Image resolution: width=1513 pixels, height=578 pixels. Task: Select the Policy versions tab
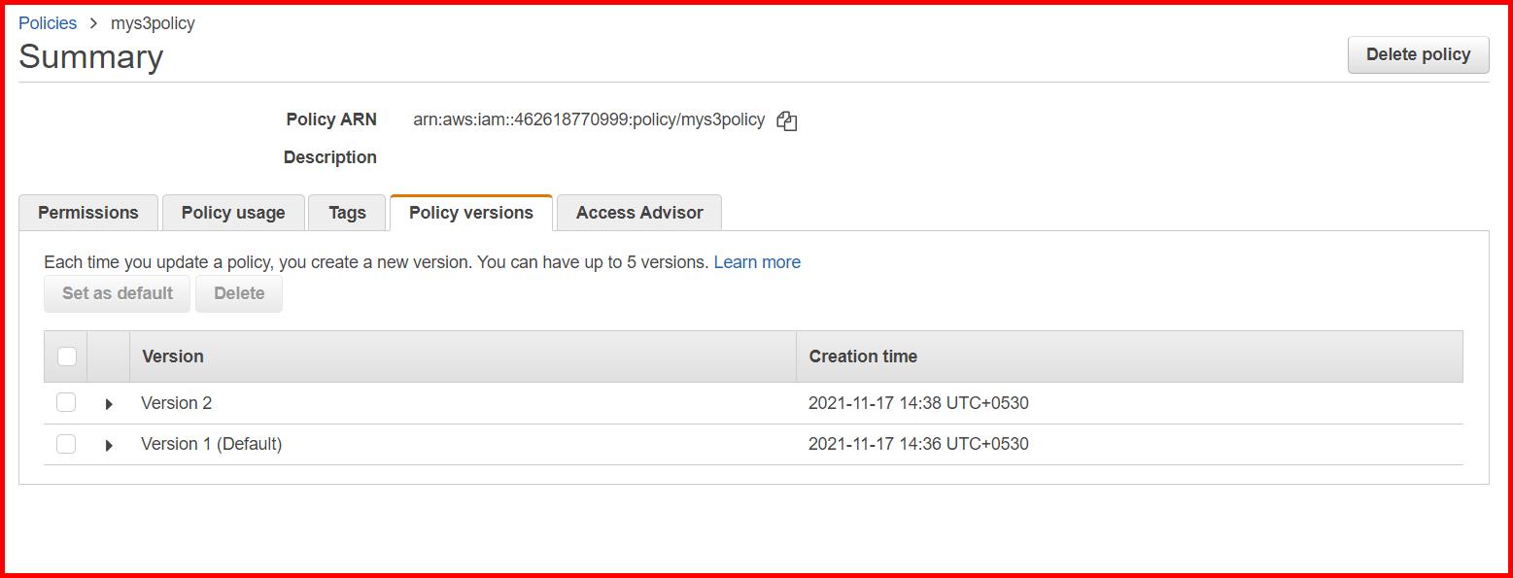point(471,213)
